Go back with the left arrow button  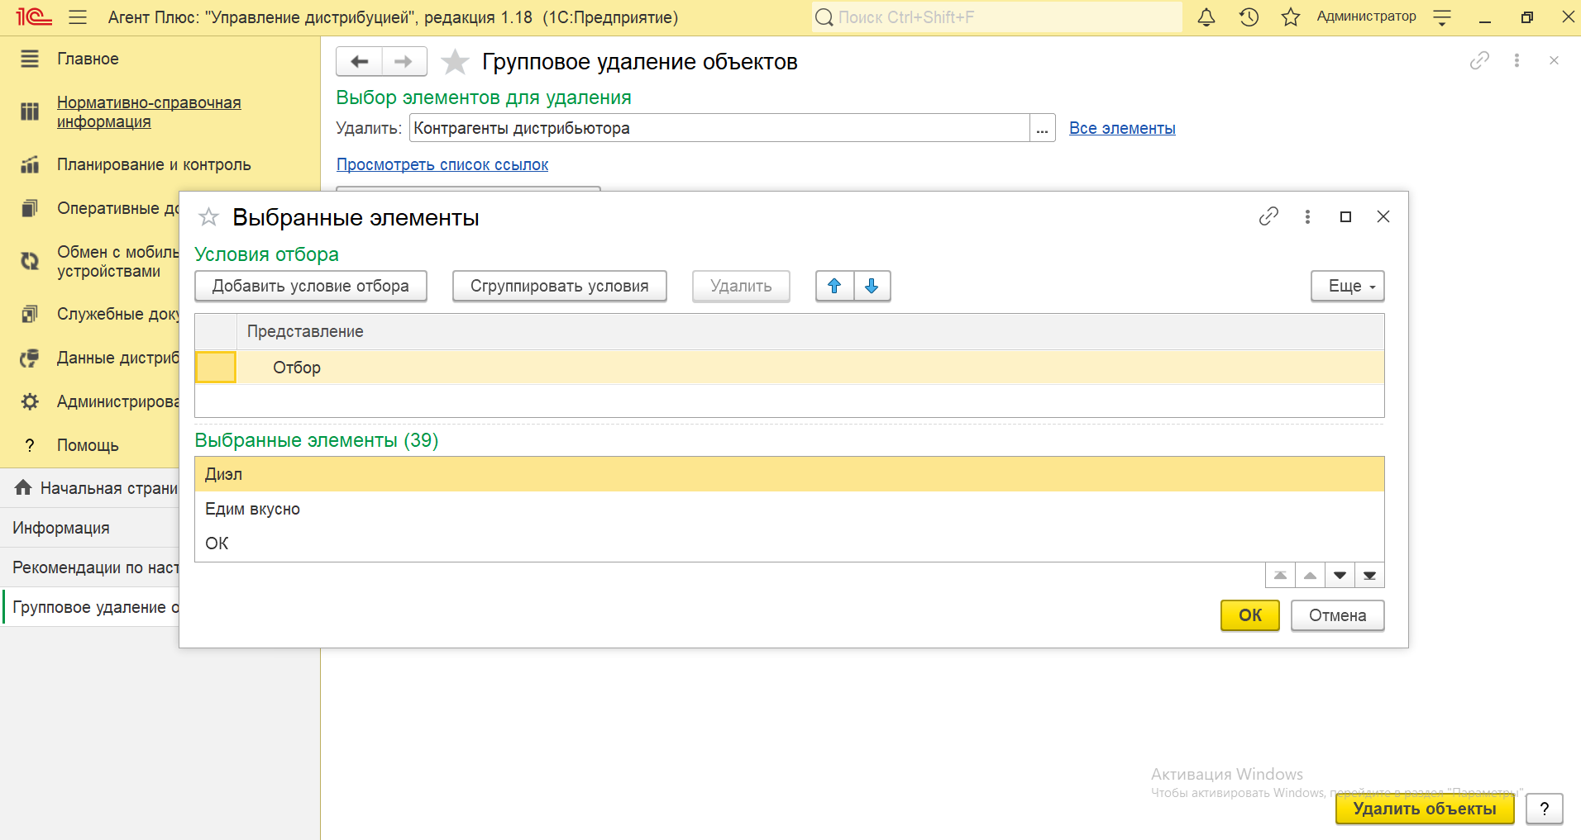pos(360,62)
